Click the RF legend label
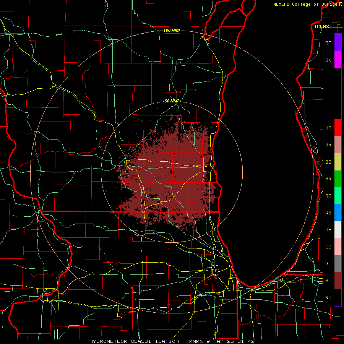Screen dimensions: 344x344 (x=328, y=43)
